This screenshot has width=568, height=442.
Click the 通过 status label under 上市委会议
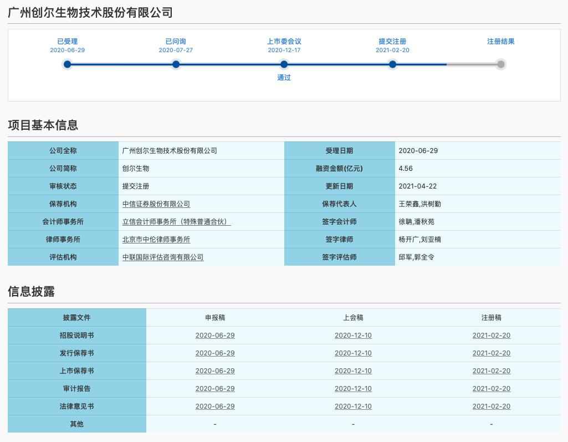[284, 78]
